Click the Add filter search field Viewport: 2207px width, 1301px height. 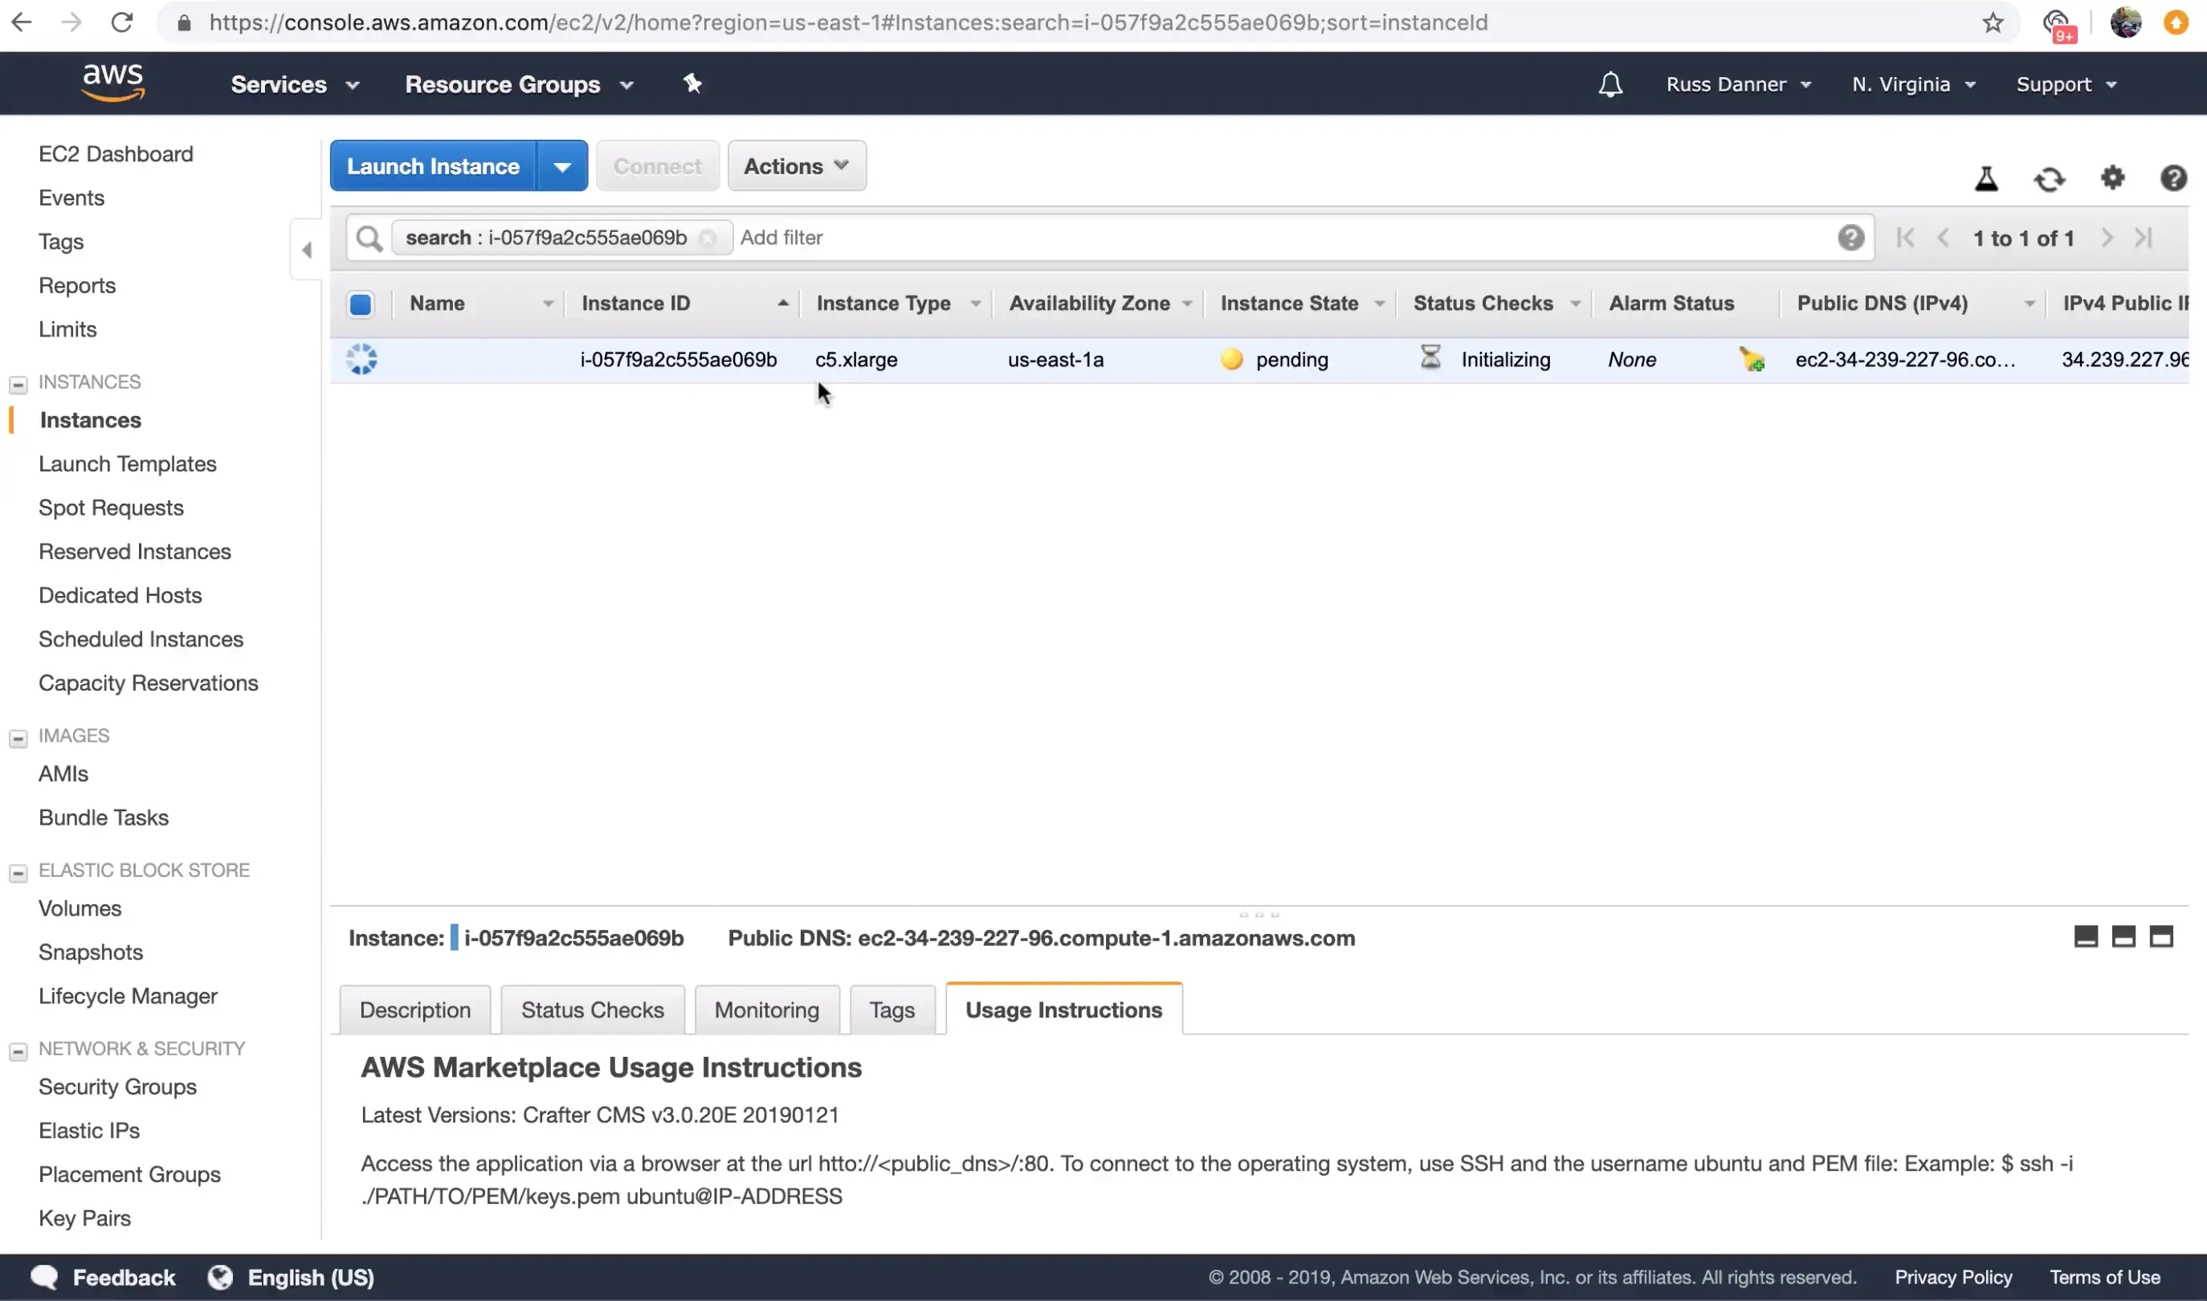[1227, 238]
